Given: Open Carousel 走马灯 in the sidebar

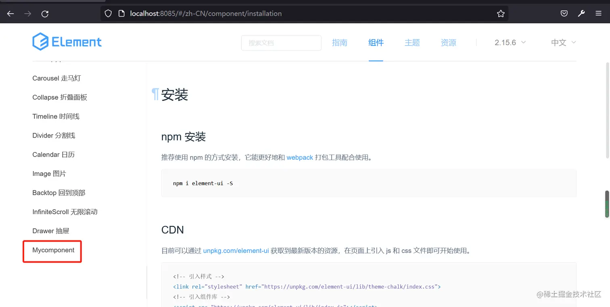Looking at the screenshot, I should [56, 78].
